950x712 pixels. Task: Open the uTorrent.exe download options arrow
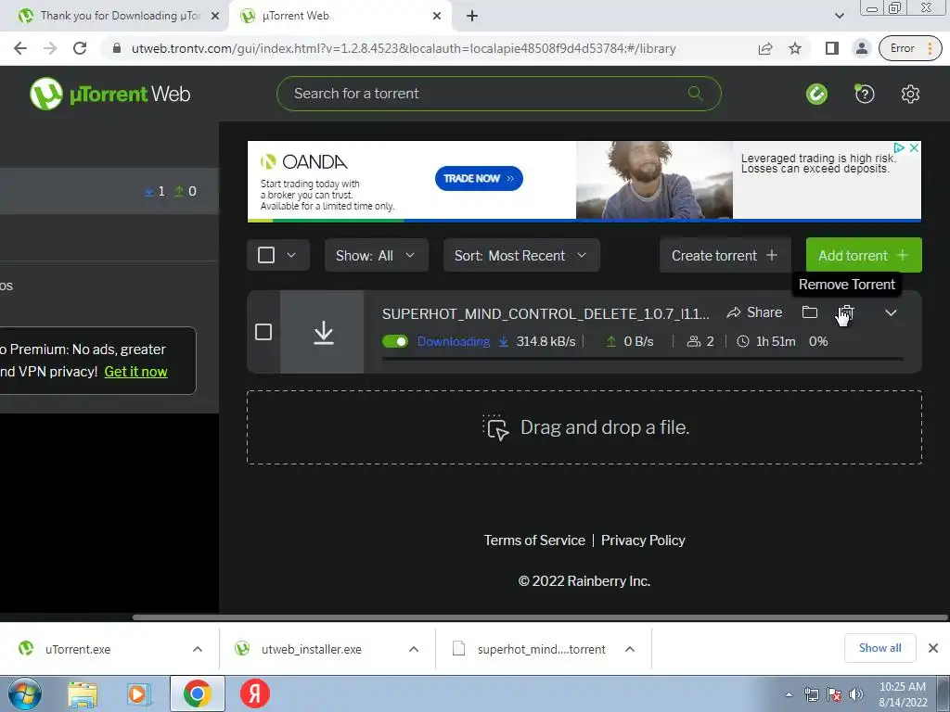pyautogui.click(x=198, y=649)
